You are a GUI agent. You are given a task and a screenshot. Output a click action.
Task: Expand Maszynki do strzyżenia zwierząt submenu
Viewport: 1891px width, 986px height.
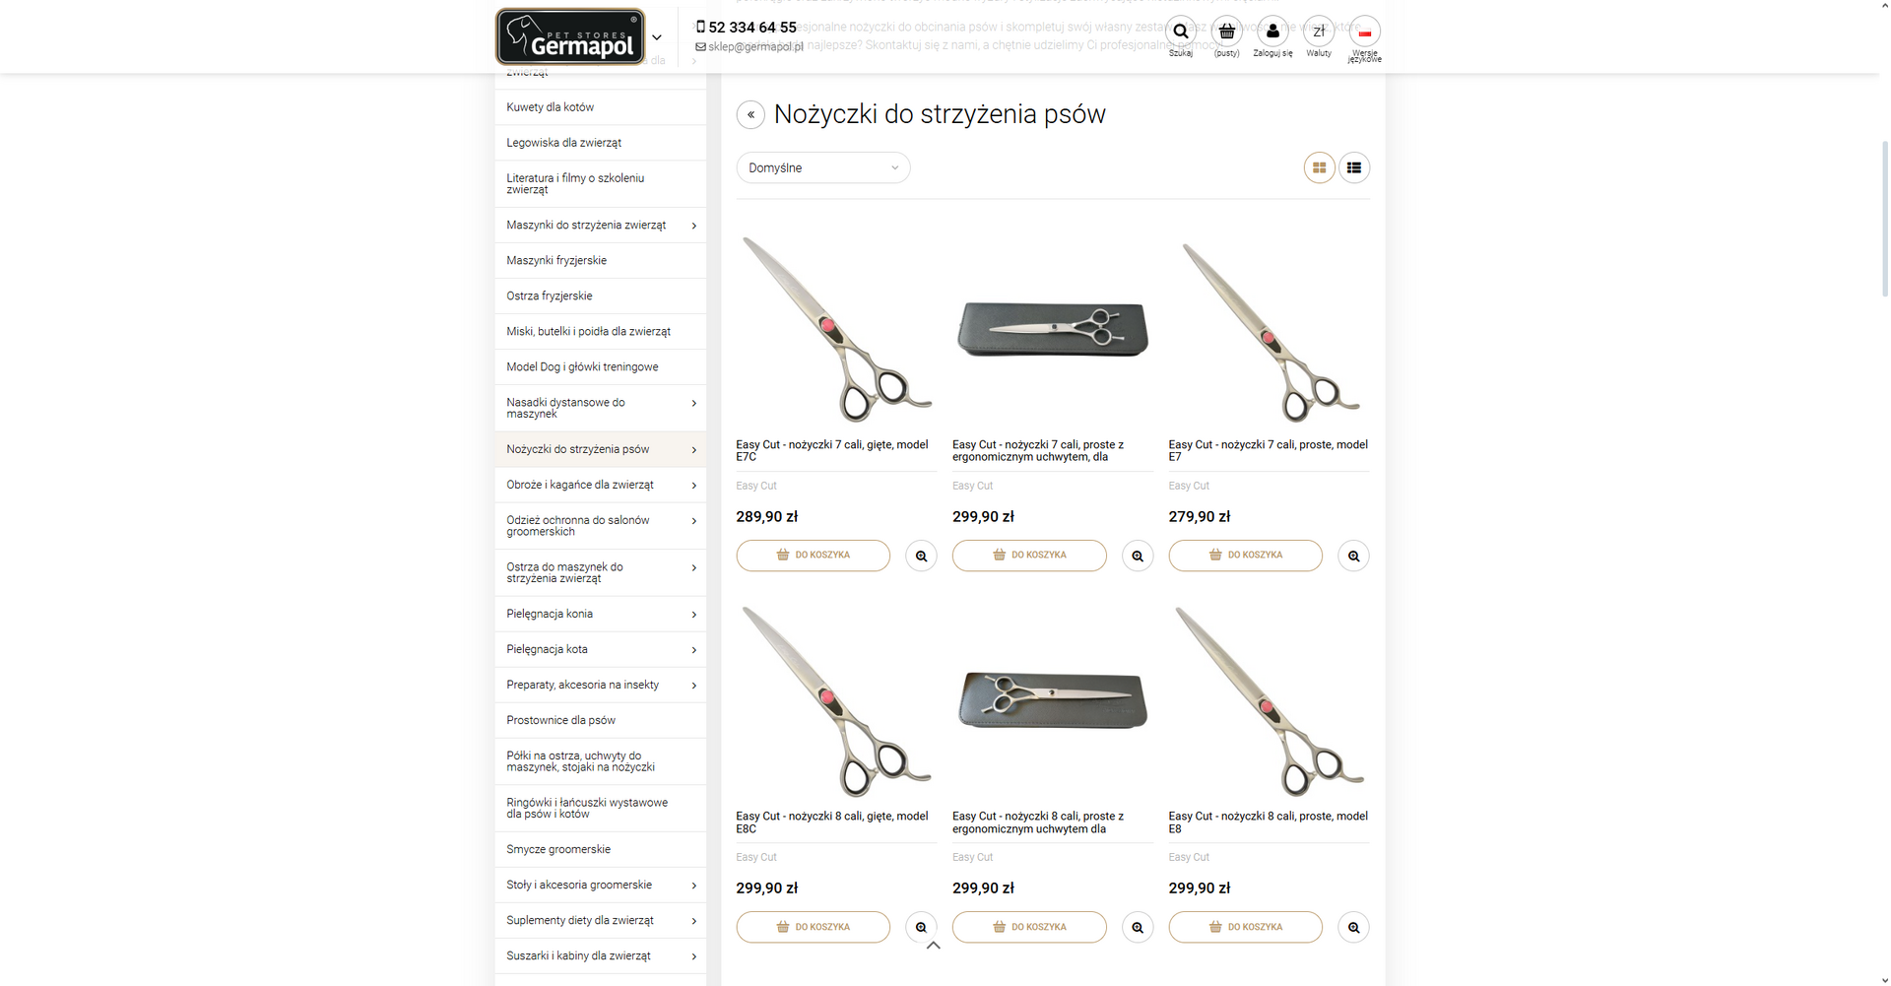[694, 226]
